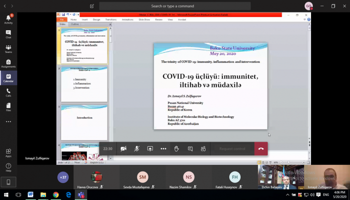Open the share content tray

(150, 148)
